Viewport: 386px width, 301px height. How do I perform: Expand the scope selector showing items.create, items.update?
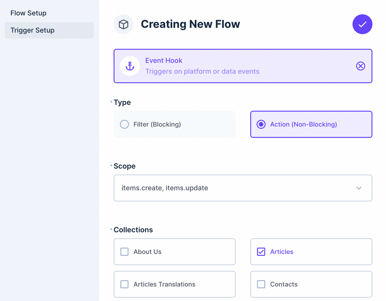pyautogui.click(x=242, y=188)
